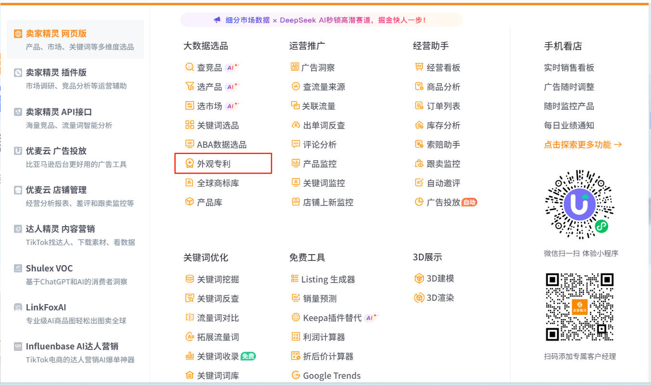
Task: Open Shulex VOC product entry
Action: [x=76, y=274]
